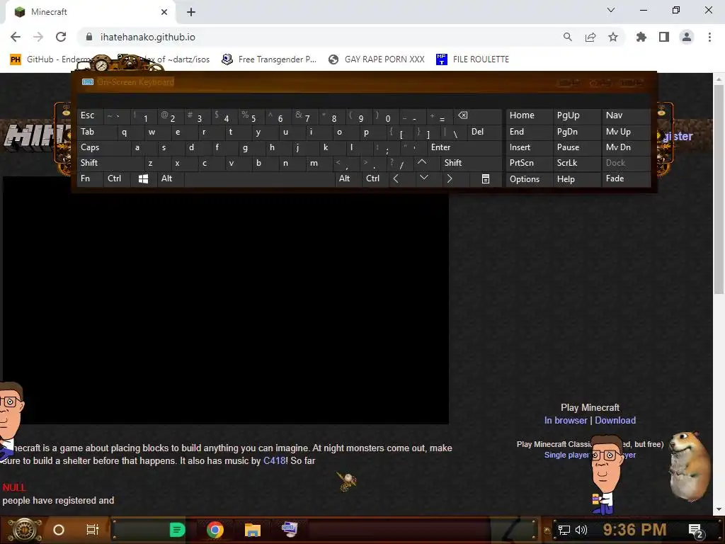Reload the Minecraft page
Screen dimensions: 725x544
click(61, 37)
